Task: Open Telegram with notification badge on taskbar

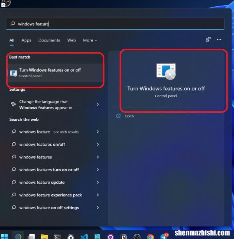Action: click(x=164, y=236)
